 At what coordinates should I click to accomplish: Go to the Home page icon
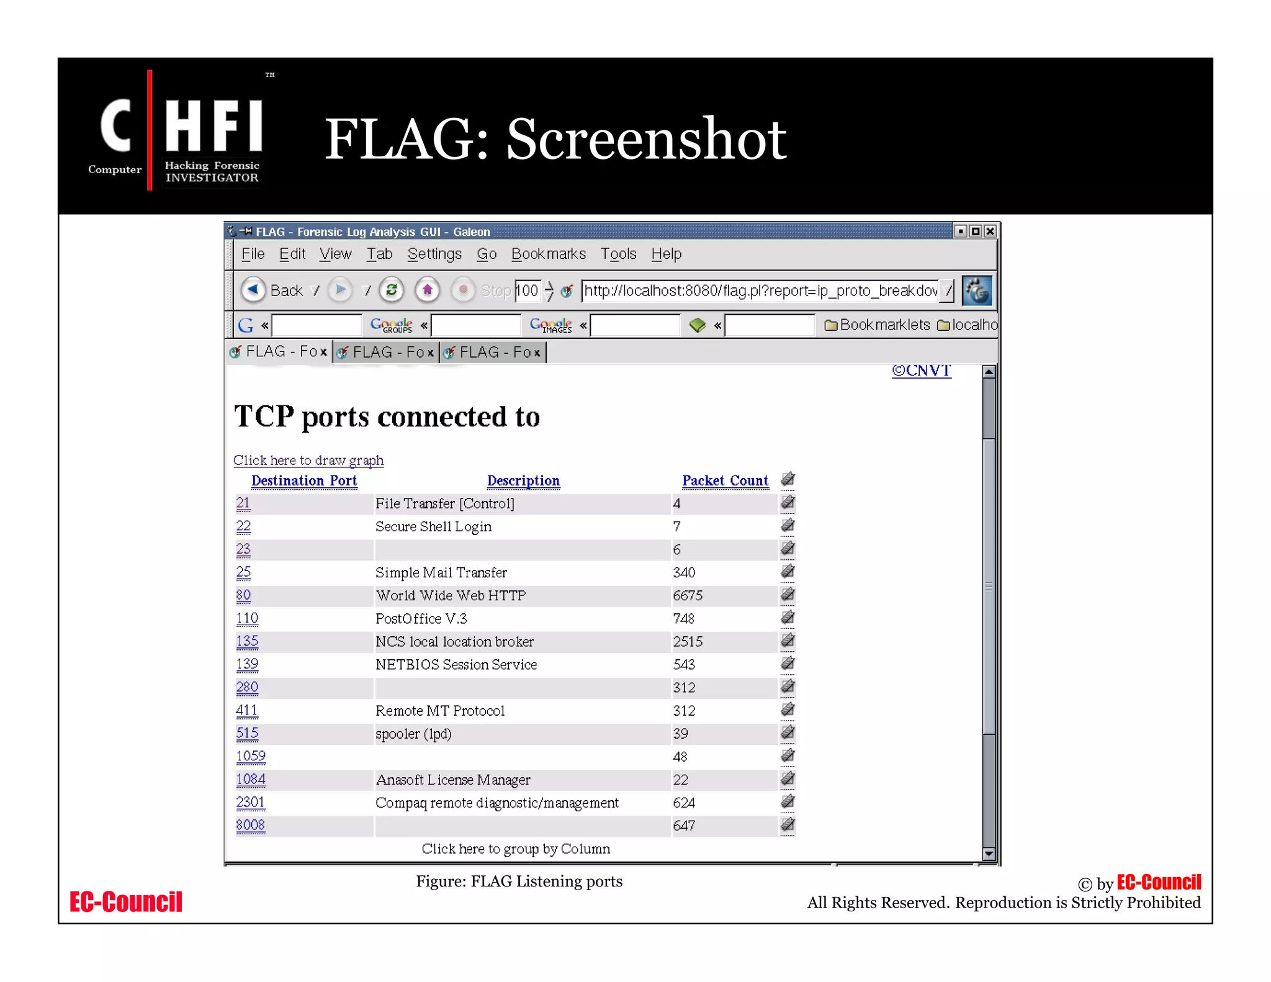click(x=428, y=290)
